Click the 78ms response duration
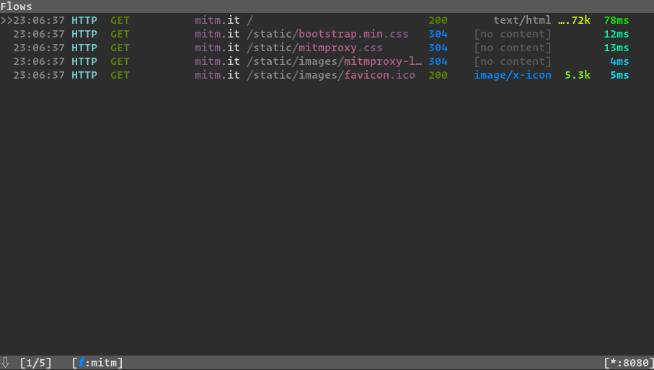Image resolution: width=654 pixels, height=370 pixels. [616, 21]
